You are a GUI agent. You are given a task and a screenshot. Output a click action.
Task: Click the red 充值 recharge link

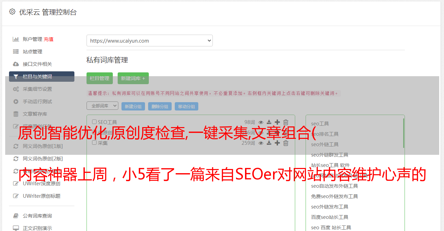(x=48, y=39)
